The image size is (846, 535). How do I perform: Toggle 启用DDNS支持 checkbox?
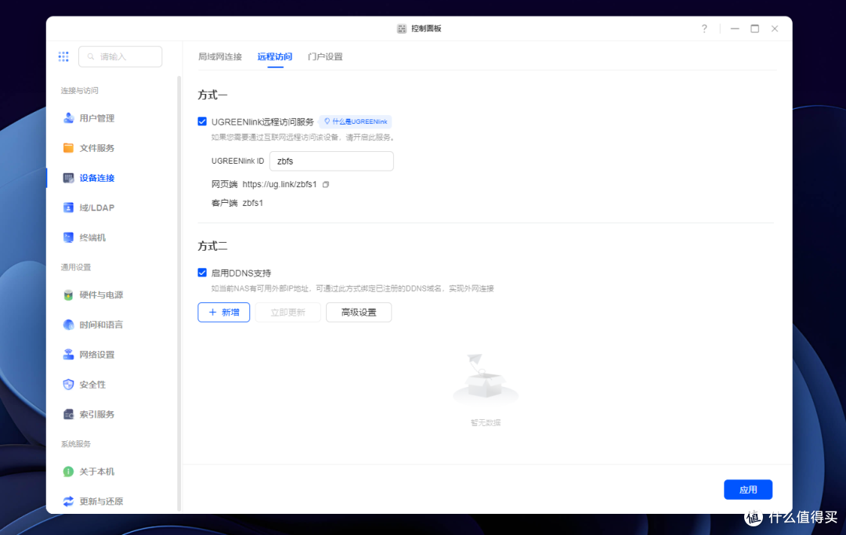[202, 273]
